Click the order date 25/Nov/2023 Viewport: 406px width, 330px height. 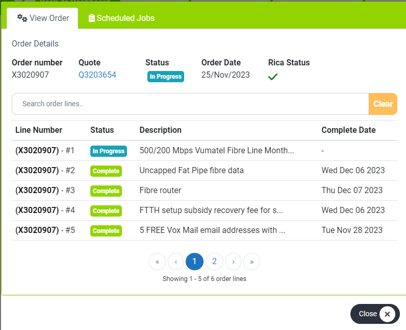coord(225,75)
